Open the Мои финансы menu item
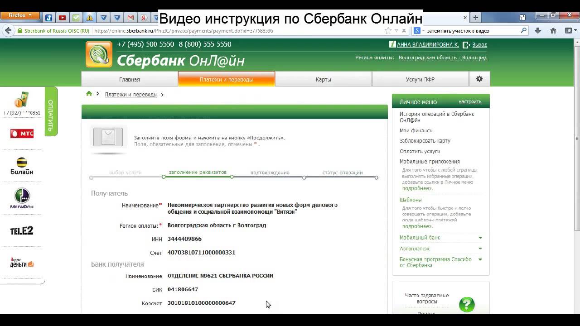Viewport: 580px width, 326px height. pos(416,130)
